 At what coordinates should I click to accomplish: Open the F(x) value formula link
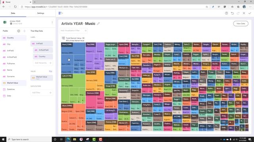point(50,71)
